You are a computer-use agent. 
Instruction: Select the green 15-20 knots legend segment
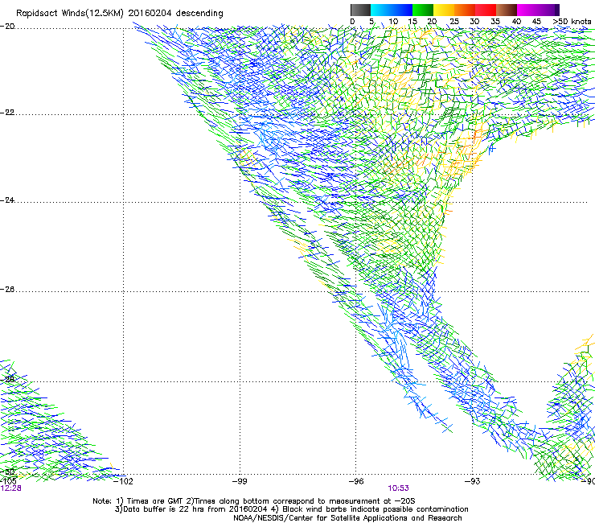coord(423,10)
